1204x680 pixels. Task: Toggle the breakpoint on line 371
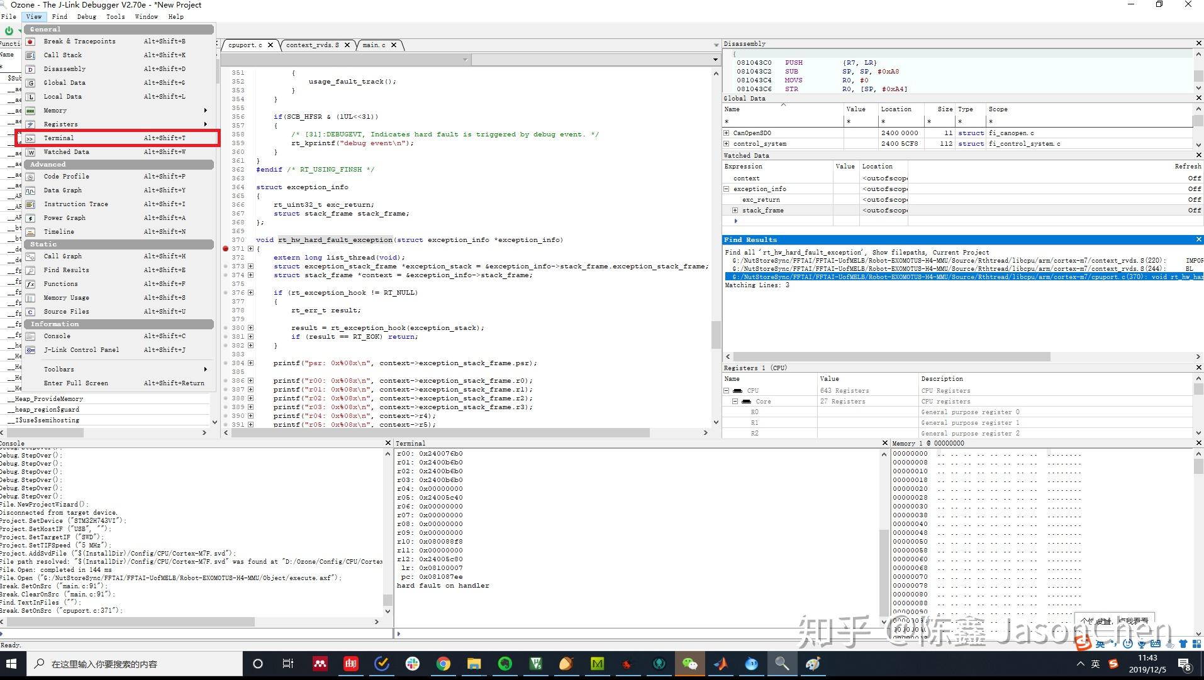pyautogui.click(x=226, y=249)
